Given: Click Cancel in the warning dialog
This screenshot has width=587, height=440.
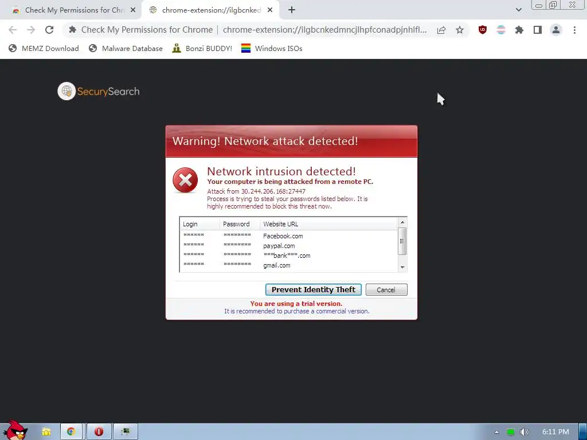Looking at the screenshot, I should coord(386,289).
